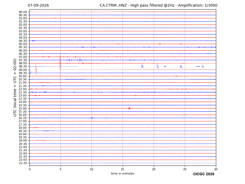Click the 12:30 row label
Image resolution: width=245 pixels, height=184 pixels.
[23, 92]
